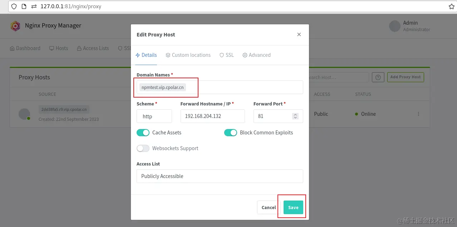457x227 pixels.
Task: Switch to Custom locations tab
Action: coord(188,55)
